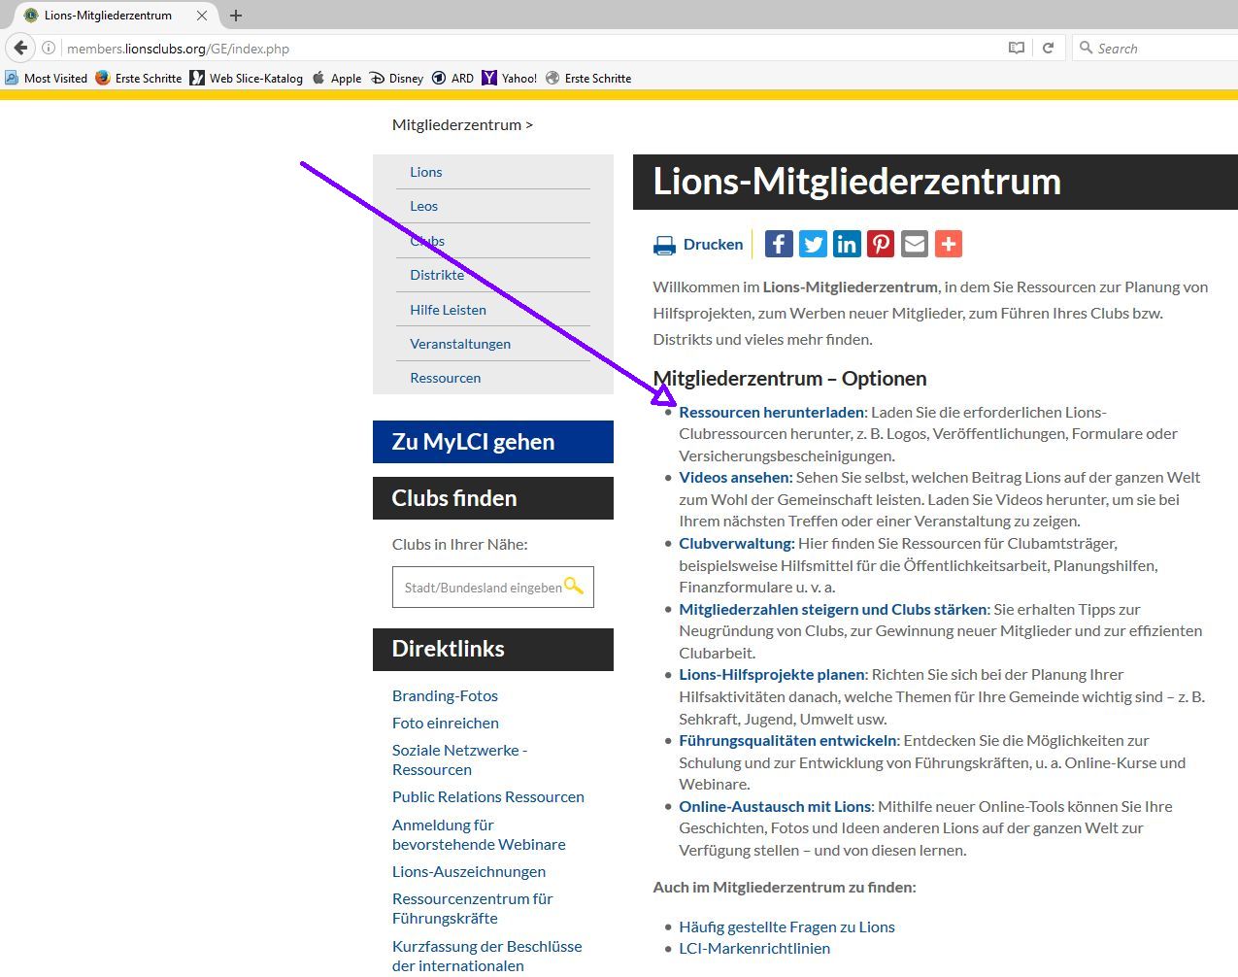Image resolution: width=1238 pixels, height=977 pixels.
Task: Show site information icon in address bar
Action: (x=49, y=48)
